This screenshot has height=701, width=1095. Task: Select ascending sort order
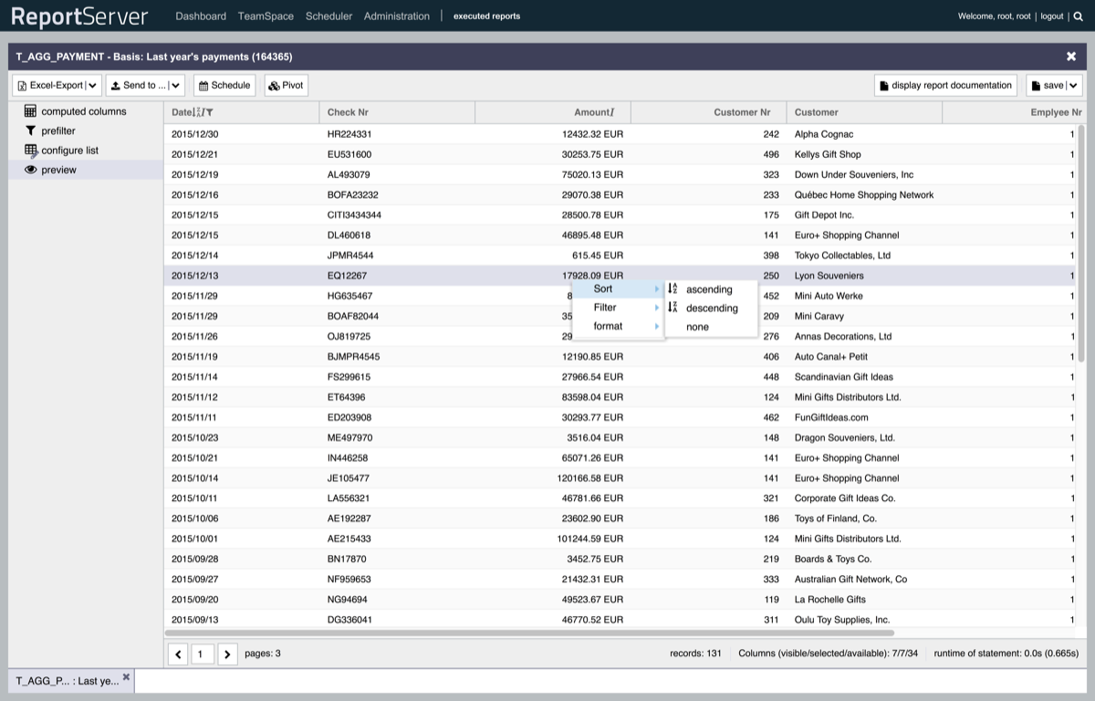711,289
